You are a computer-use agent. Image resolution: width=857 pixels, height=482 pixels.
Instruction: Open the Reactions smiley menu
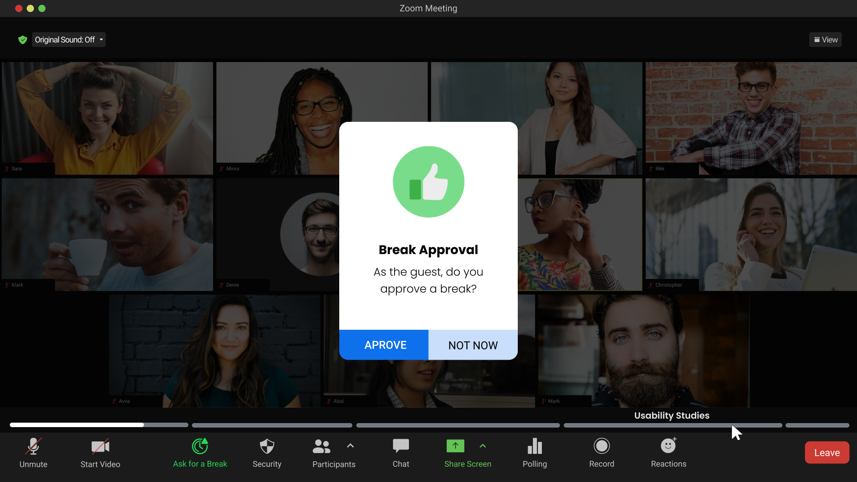(668, 446)
